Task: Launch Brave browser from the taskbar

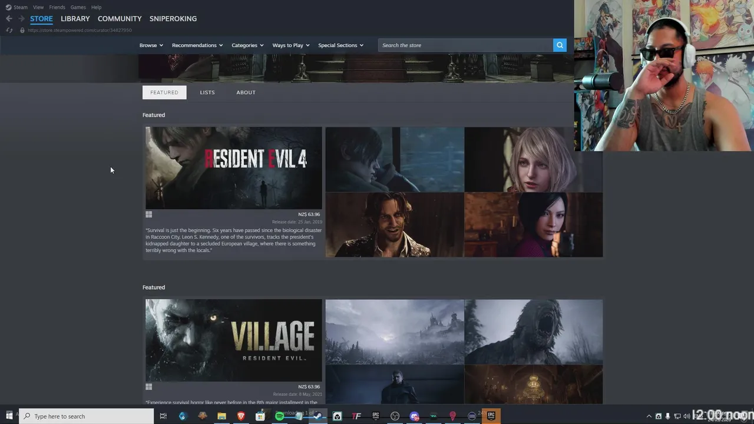Action: point(241,416)
